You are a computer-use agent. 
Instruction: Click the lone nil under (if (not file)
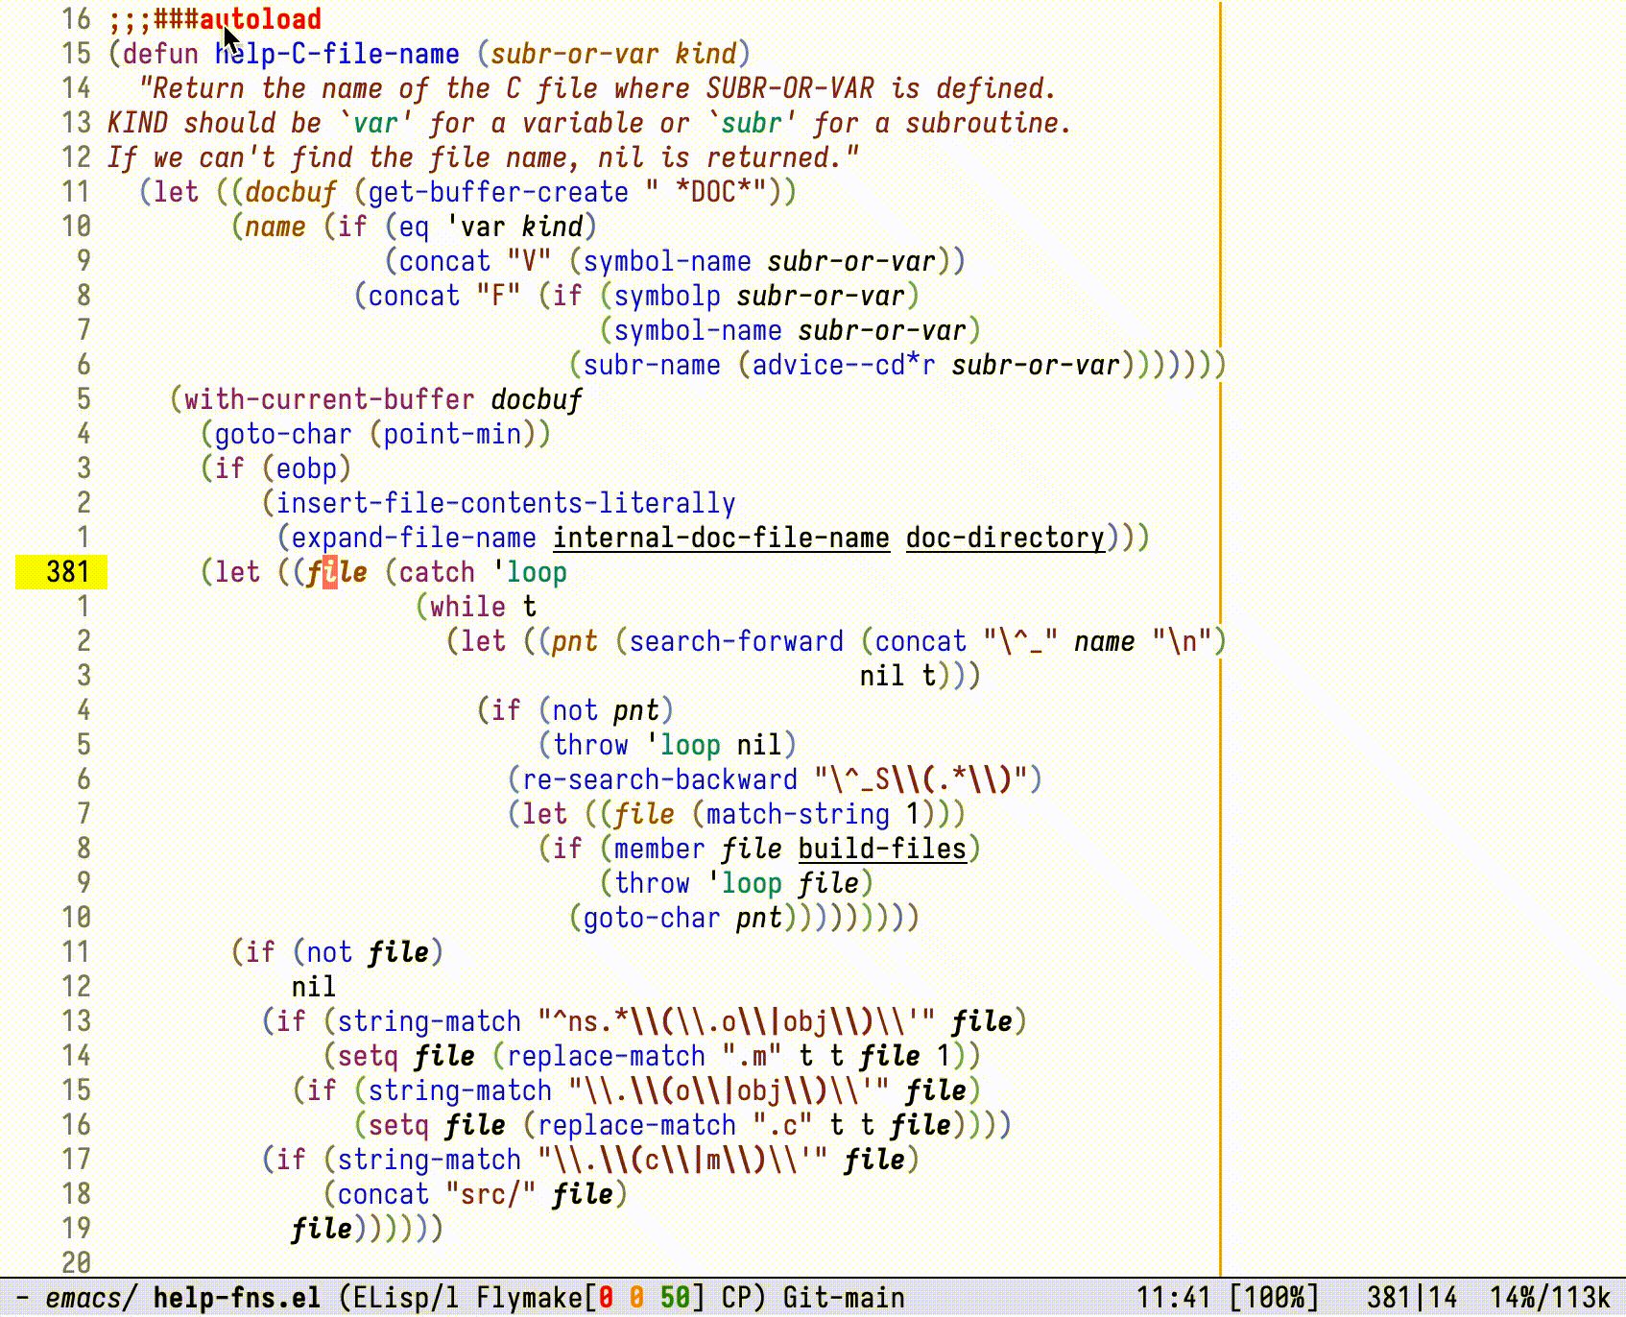point(314,987)
